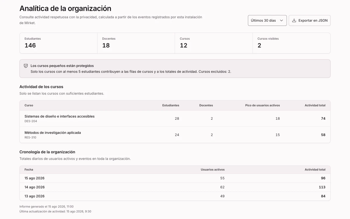Click the Exportar en JSON button
Screen dimensions: 350x219
[x=309, y=20]
